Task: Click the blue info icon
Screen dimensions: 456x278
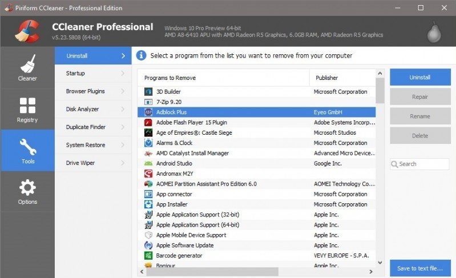Action: point(141,56)
